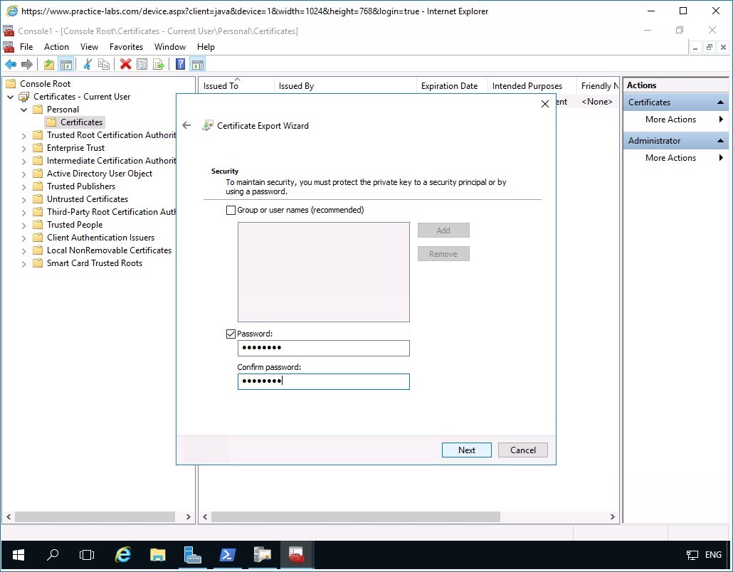This screenshot has width=733, height=572.
Task: Open taskbar Search magnifier
Action: tap(53, 555)
